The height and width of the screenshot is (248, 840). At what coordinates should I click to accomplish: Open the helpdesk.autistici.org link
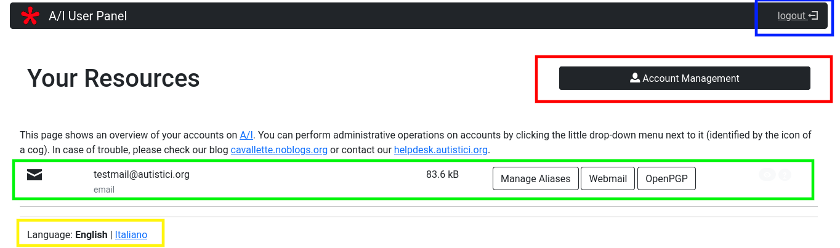(x=441, y=150)
